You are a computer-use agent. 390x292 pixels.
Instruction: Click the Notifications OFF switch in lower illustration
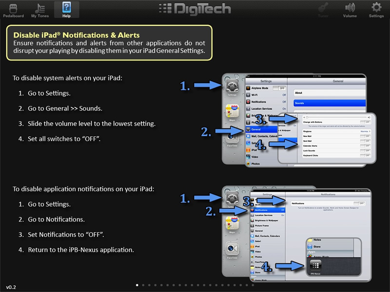coord(359,203)
